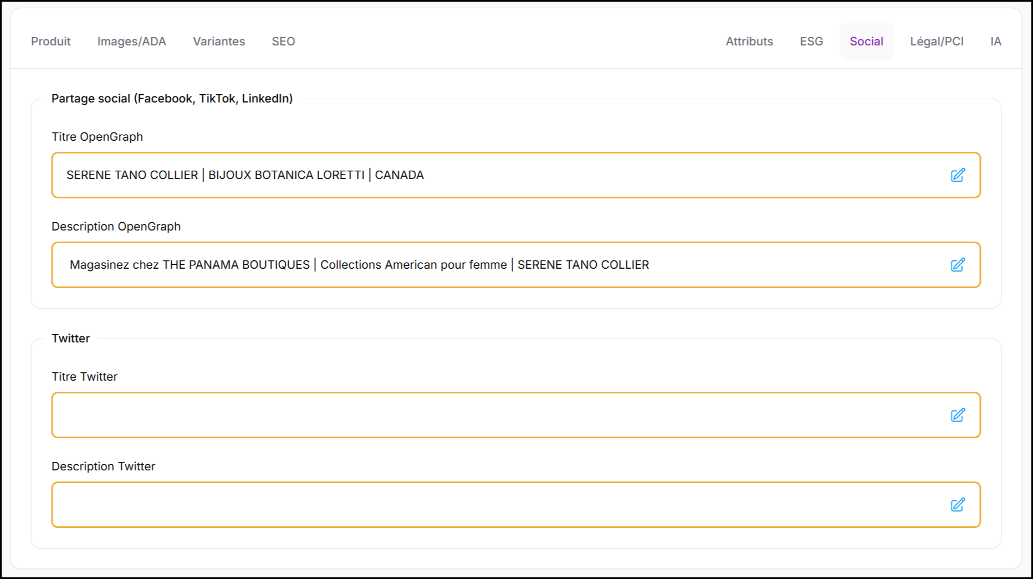Click the 'Description Twitter' field label
Screen dimensions: 1033x579
click(103, 467)
